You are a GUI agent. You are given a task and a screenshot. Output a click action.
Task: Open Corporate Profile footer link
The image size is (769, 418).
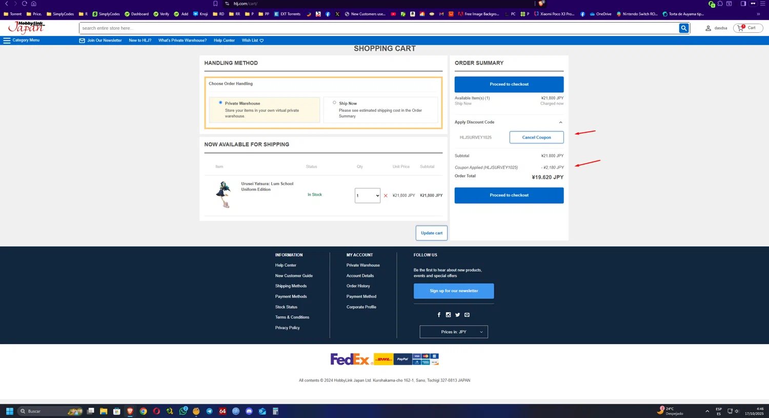pyautogui.click(x=361, y=307)
